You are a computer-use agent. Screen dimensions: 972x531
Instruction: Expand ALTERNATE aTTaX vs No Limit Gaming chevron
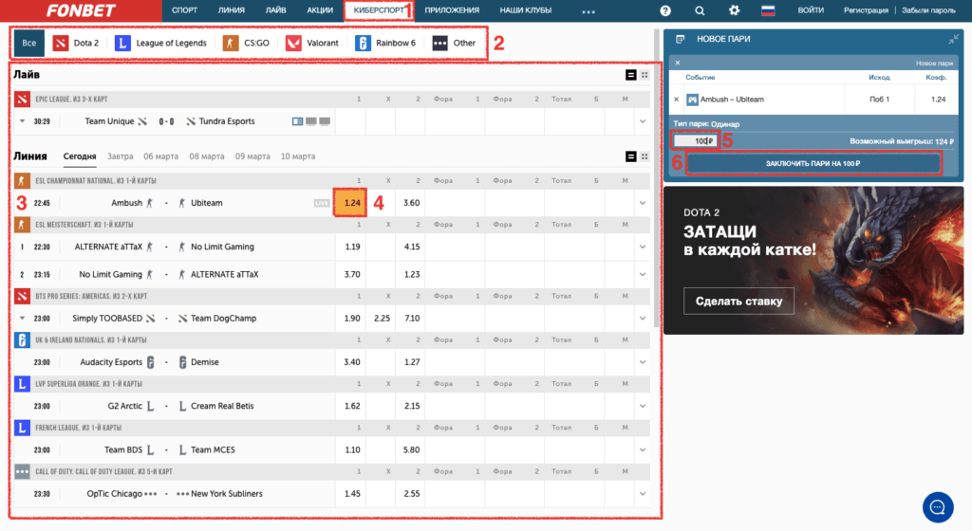click(x=643, y=247)
